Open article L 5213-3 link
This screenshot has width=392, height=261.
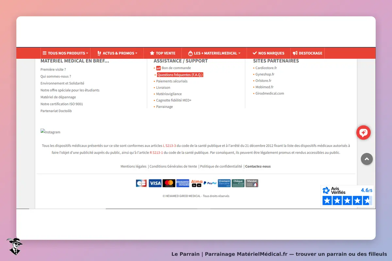170,146
